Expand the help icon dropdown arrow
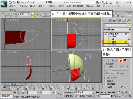Image resolution: width=133 pixels, height=99 pixels. (x=120, y=3)
